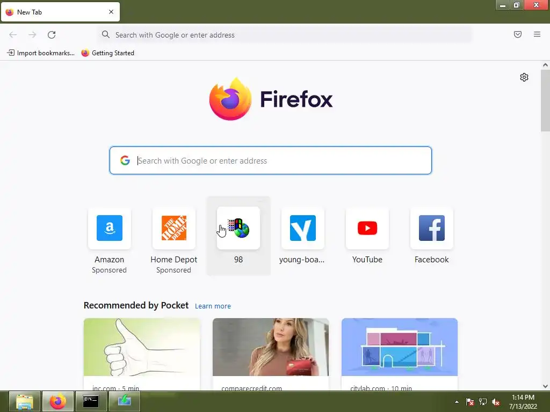This screenshot has width=550, height=412.
Task: Open Getting Started bookmark
Action: coord(107,53)
